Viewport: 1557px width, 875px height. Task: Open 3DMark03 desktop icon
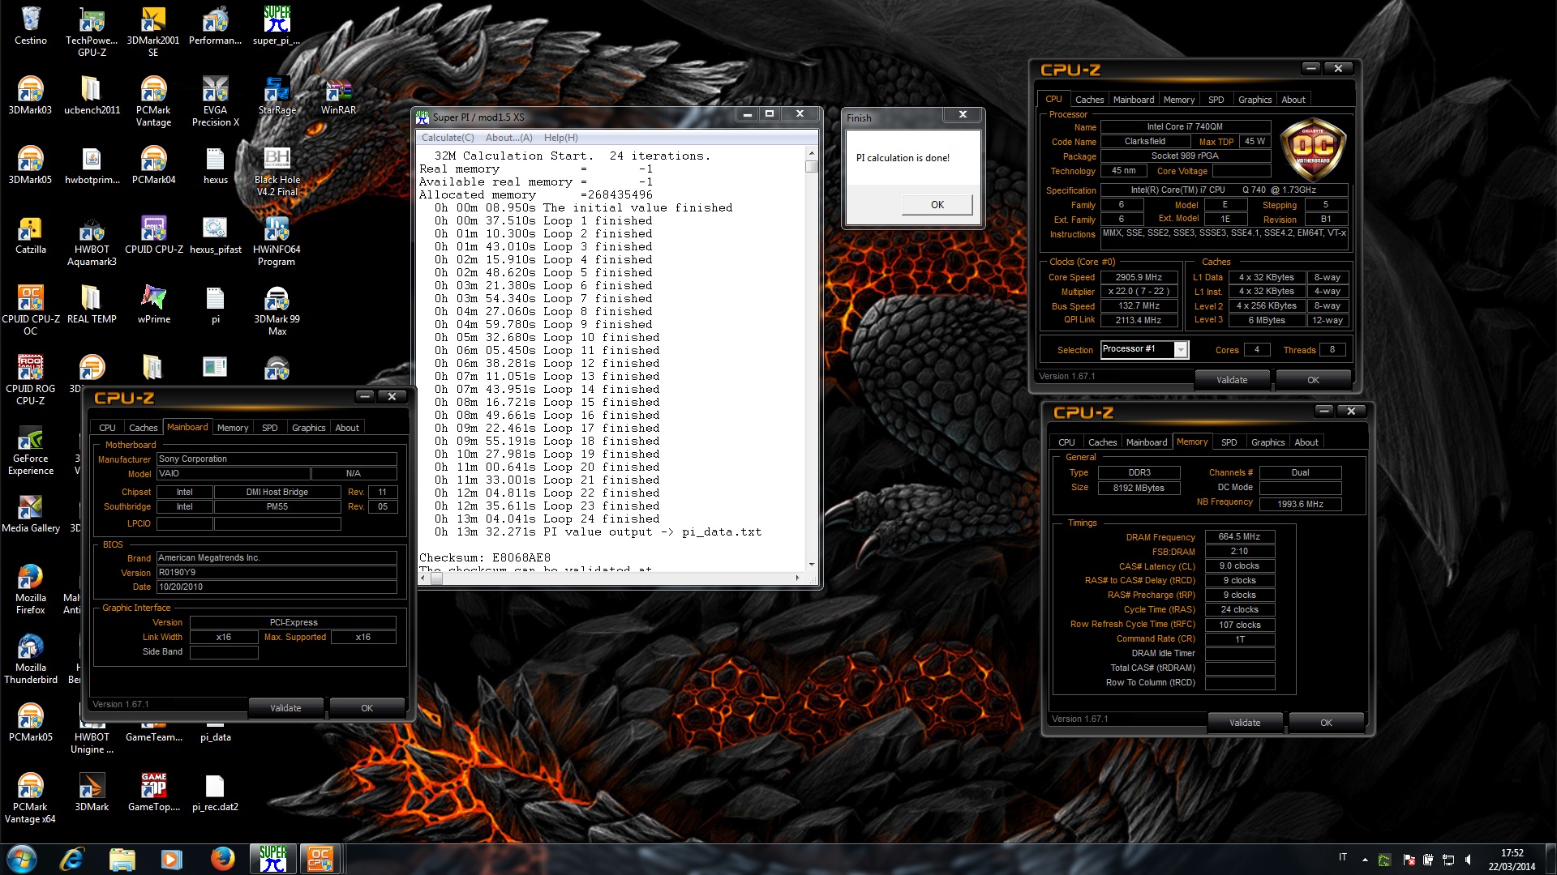[31, 96]
